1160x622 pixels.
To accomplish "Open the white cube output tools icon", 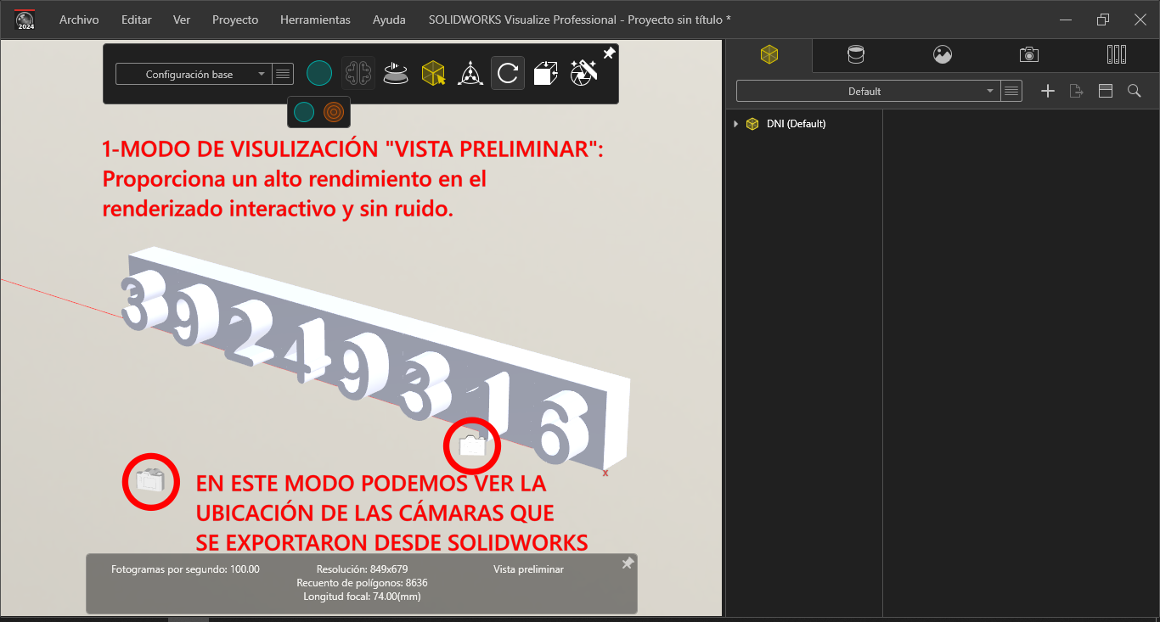I will 545,74.
